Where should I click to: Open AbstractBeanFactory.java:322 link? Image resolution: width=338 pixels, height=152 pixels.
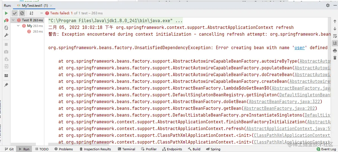pos(284,101)
